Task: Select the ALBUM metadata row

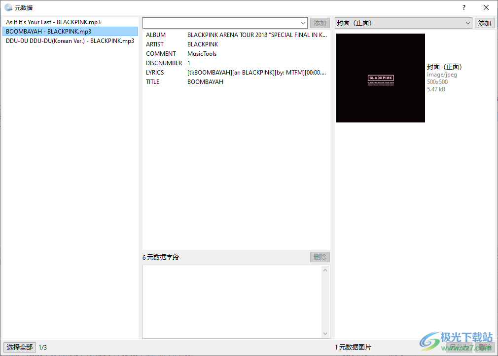Action: (x=236, y=35)
